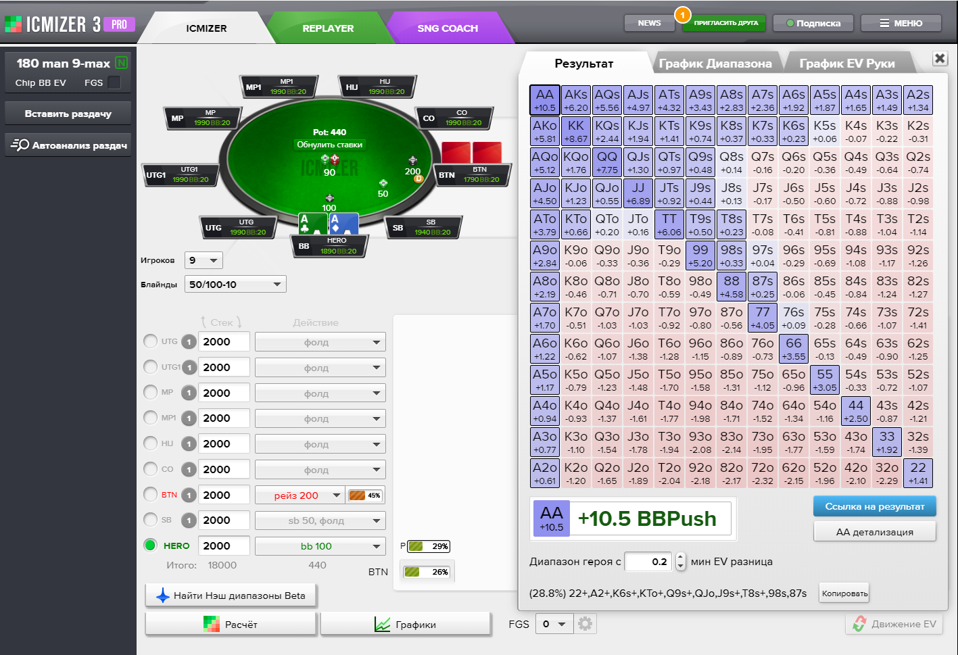Click the PRO badge next to the logo

[119, 24]
